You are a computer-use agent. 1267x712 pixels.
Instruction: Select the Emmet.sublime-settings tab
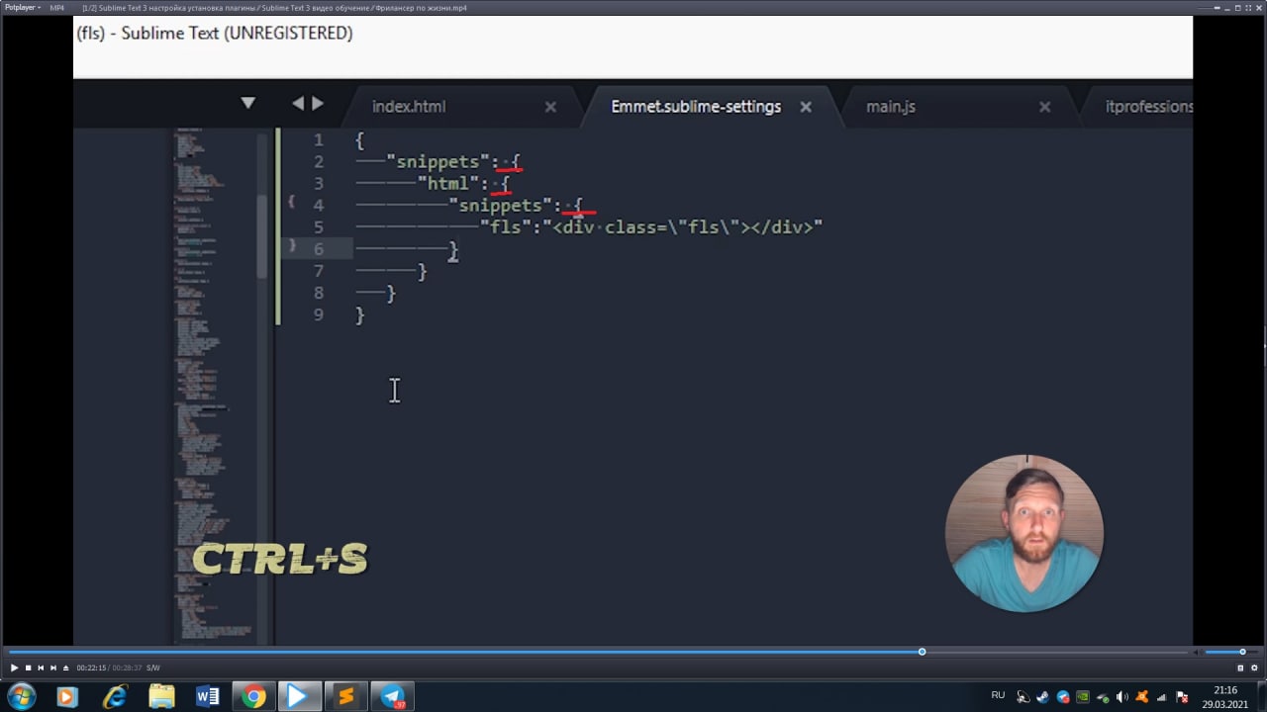[x=696, y=107]
